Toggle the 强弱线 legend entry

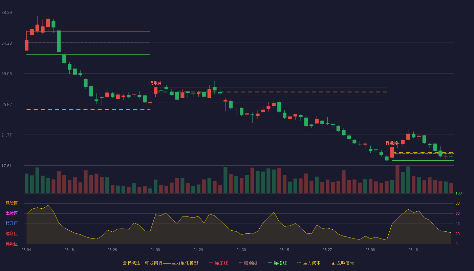click(x=248, y=263)
